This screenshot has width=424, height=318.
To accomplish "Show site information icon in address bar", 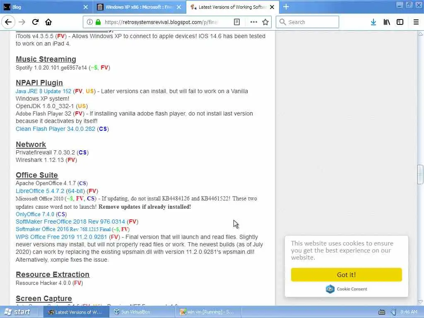I will click(x=89, y=22).
